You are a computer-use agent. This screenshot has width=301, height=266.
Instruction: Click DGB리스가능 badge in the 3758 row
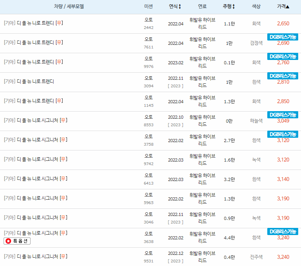tap(283, 134)
